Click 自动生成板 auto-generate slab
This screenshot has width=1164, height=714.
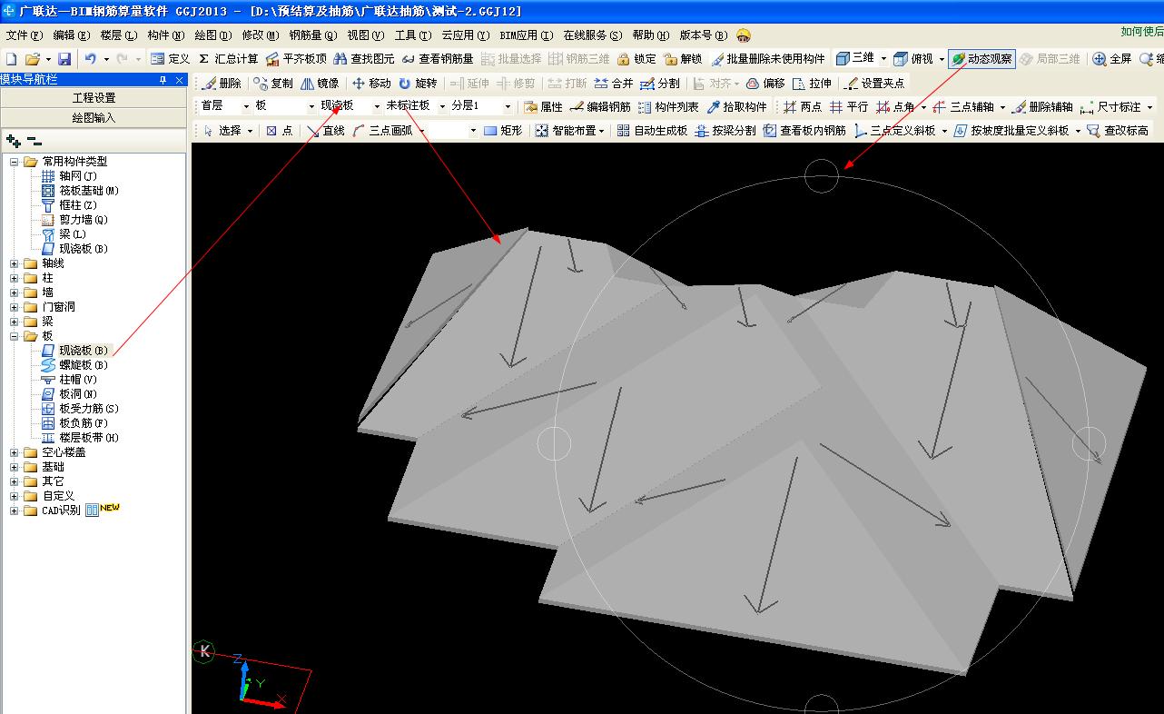[x=652, y=131]
